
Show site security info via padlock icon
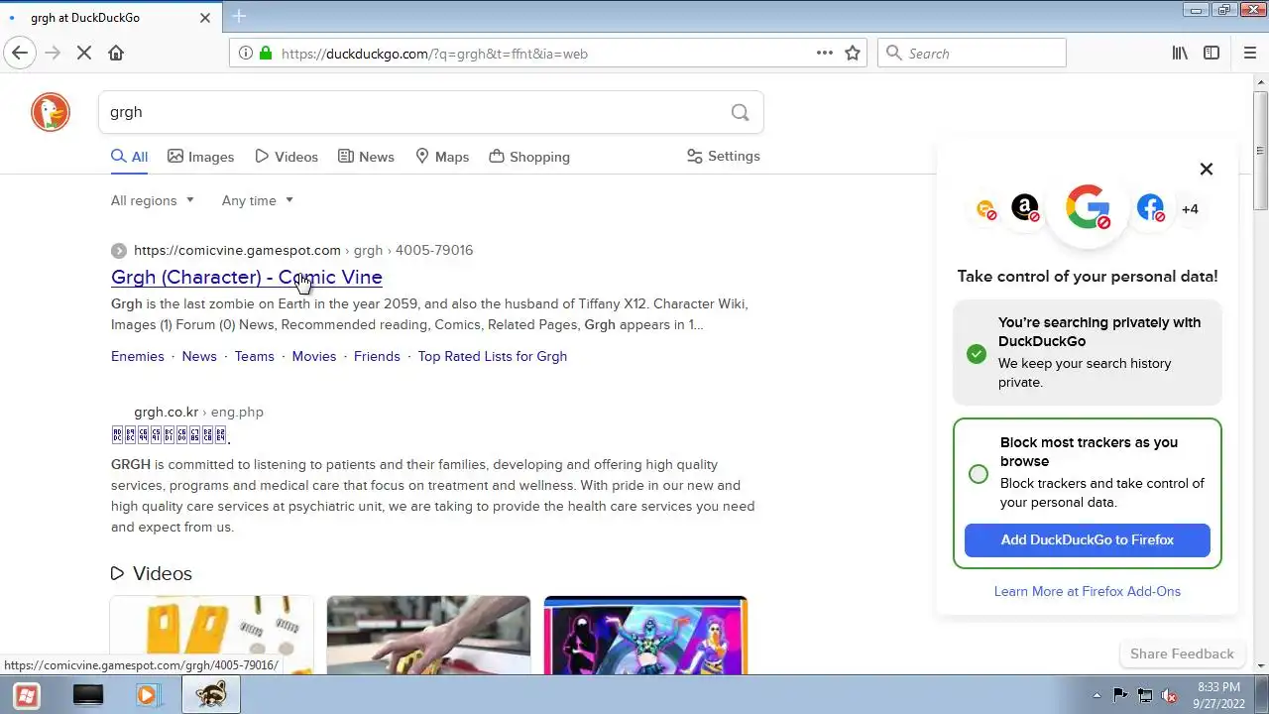point(265,54)
